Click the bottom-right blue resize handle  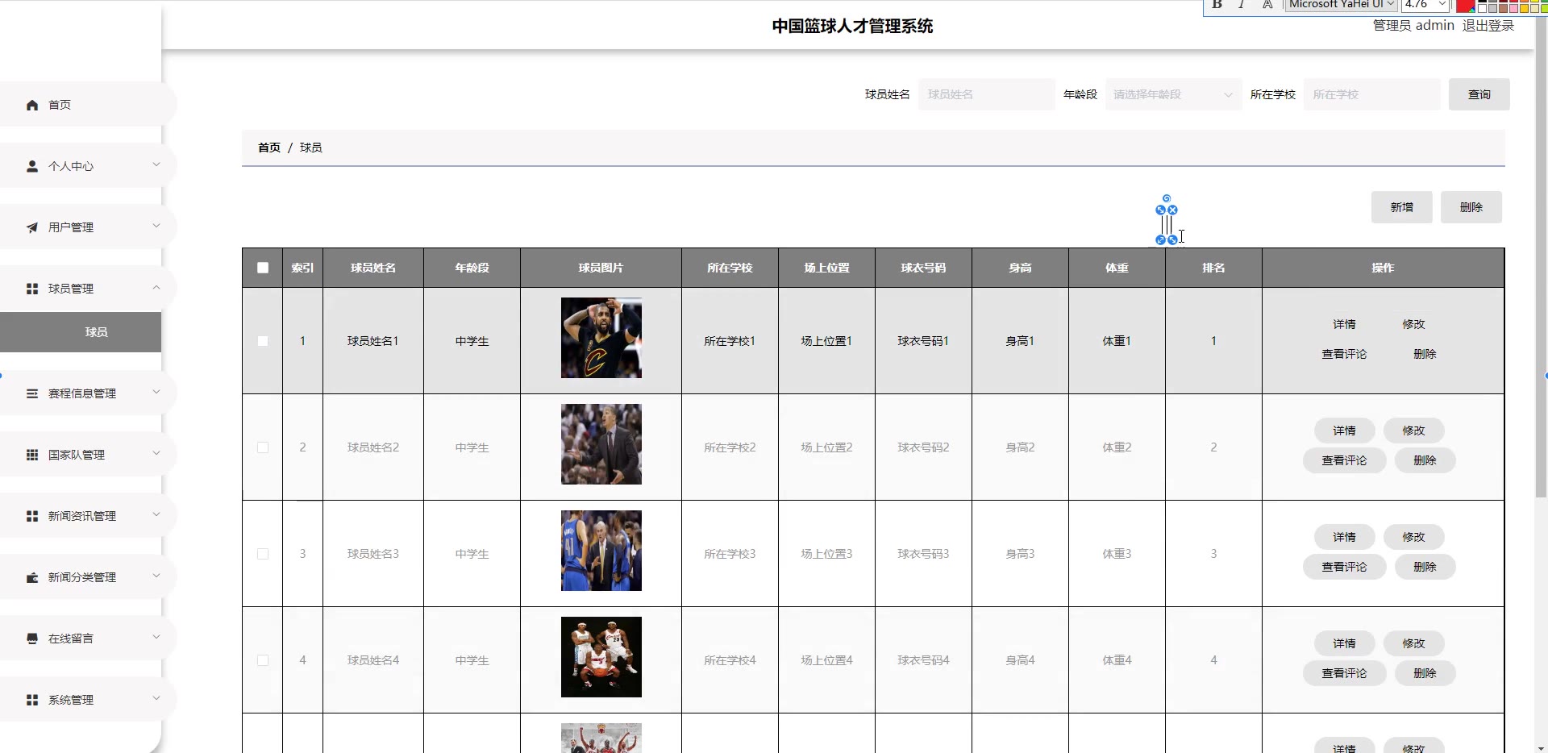(1172, 239)
